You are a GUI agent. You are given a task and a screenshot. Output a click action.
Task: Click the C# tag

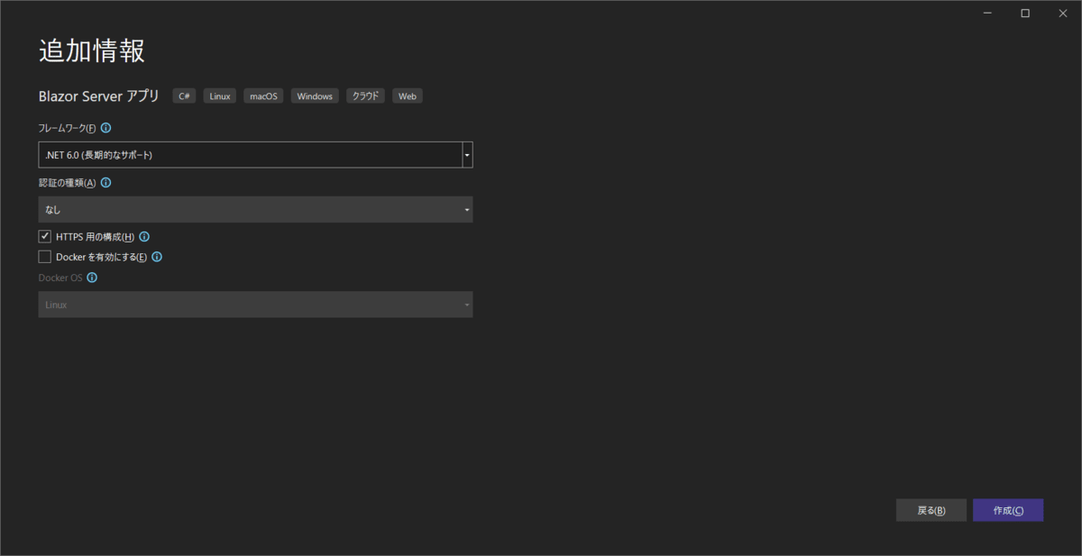click(184, 96)
